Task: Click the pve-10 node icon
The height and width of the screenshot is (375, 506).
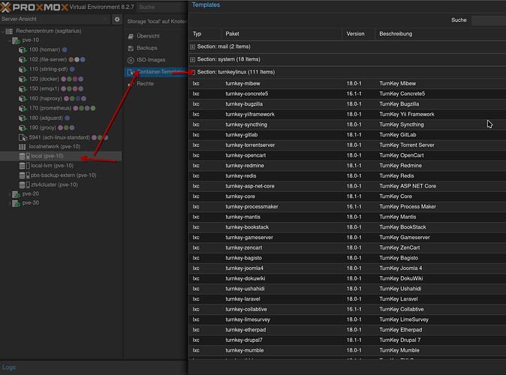Action: click(x=16, y=40)
